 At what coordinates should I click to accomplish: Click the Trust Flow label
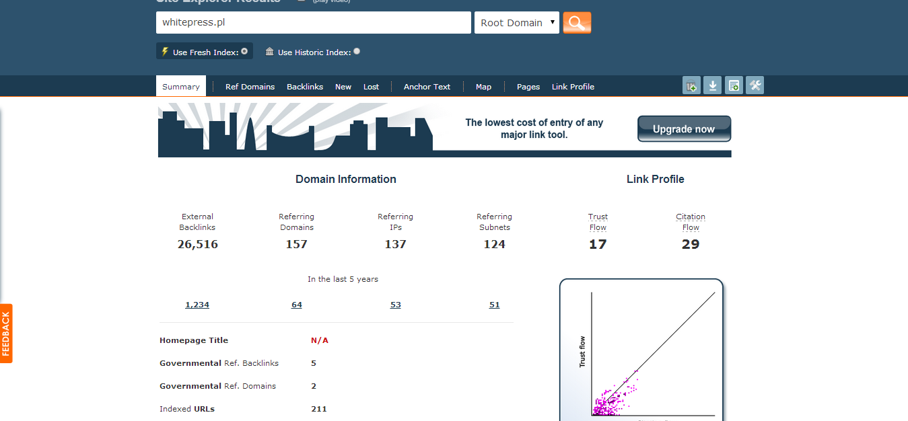click(x=598, y=222)
